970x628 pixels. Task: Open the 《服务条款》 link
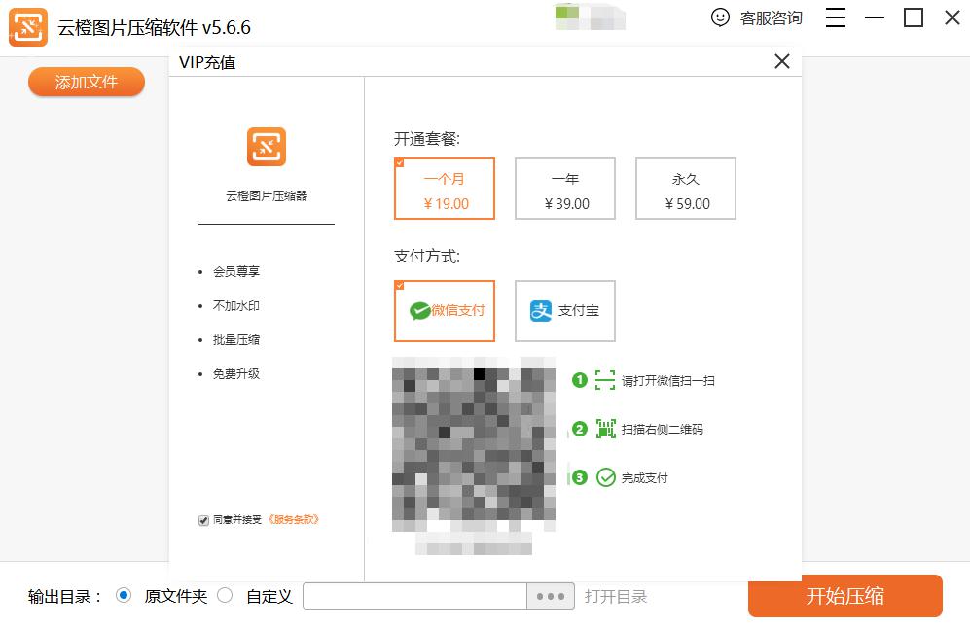point(293,520)
